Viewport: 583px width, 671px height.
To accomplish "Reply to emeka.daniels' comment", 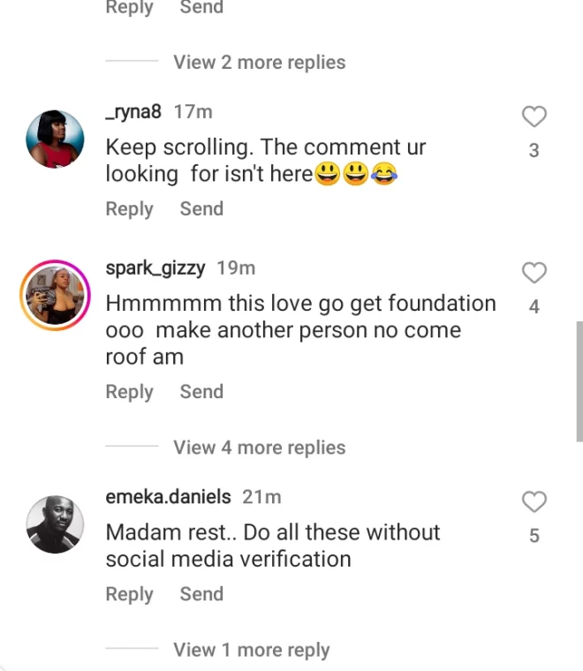I will pos(129,594).
